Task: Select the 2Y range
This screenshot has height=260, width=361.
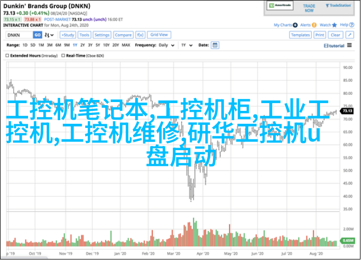Action: [83, 45]
